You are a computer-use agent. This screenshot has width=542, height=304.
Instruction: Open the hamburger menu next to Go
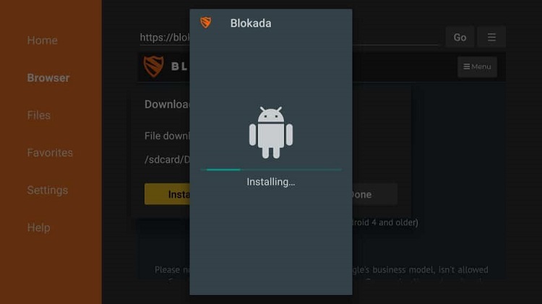point(491,37)
